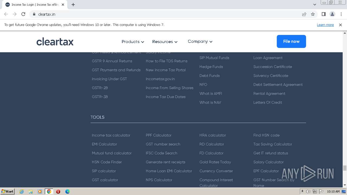Click the Opera taskbar icon

click(58, 191)
